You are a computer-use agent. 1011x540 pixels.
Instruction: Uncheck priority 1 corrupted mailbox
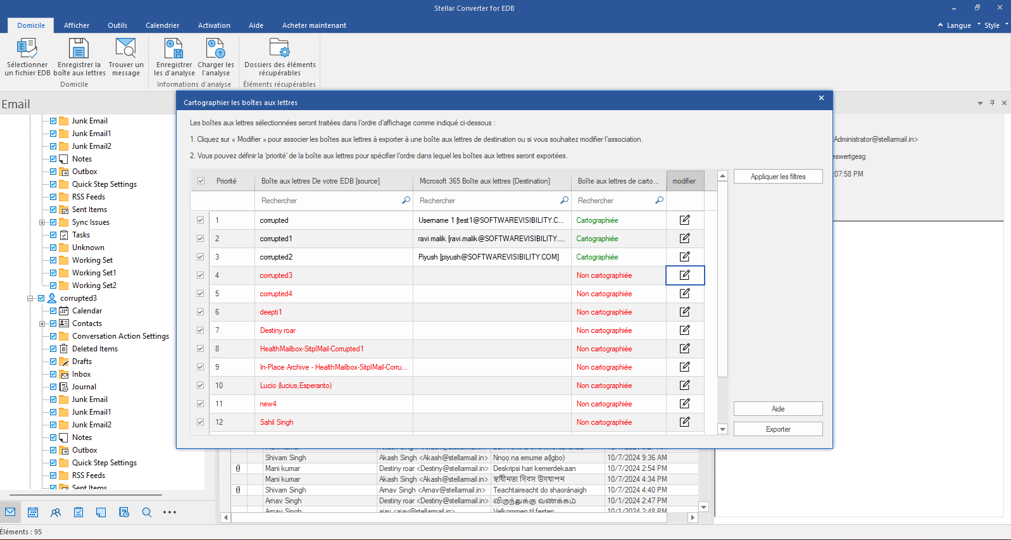[x=201, y=220]
